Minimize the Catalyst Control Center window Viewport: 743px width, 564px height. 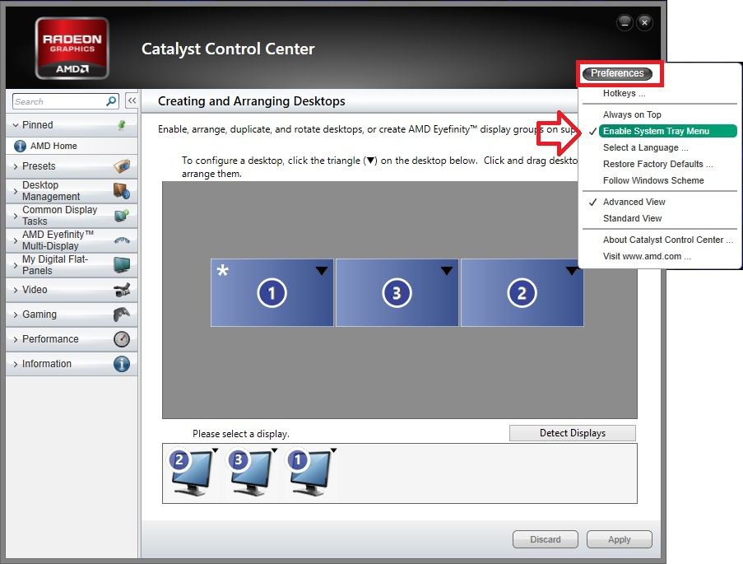[625, 22]
